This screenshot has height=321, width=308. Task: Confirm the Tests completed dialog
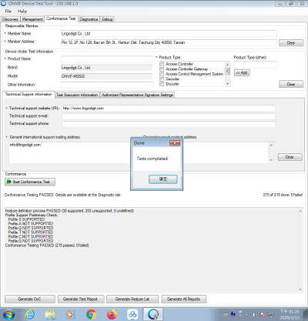[x=163, y=179]
